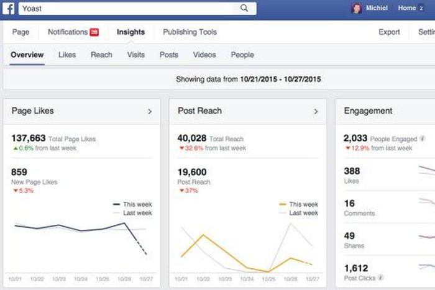Screen dimensions: 435x290
Task: Expand the Page Likes panel arrow
Action: pos(150,111)
